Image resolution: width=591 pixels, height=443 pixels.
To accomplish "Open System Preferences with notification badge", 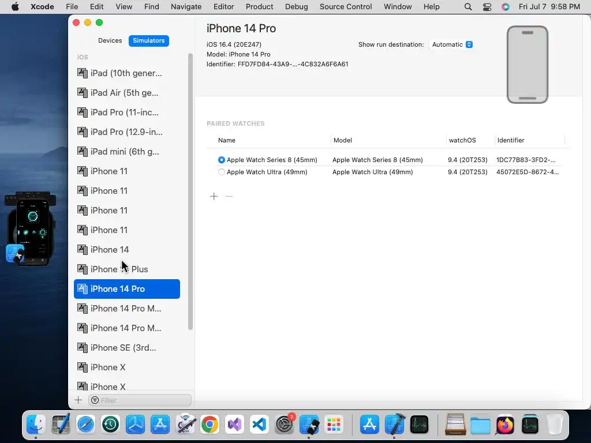I will [x=284, y=424].
